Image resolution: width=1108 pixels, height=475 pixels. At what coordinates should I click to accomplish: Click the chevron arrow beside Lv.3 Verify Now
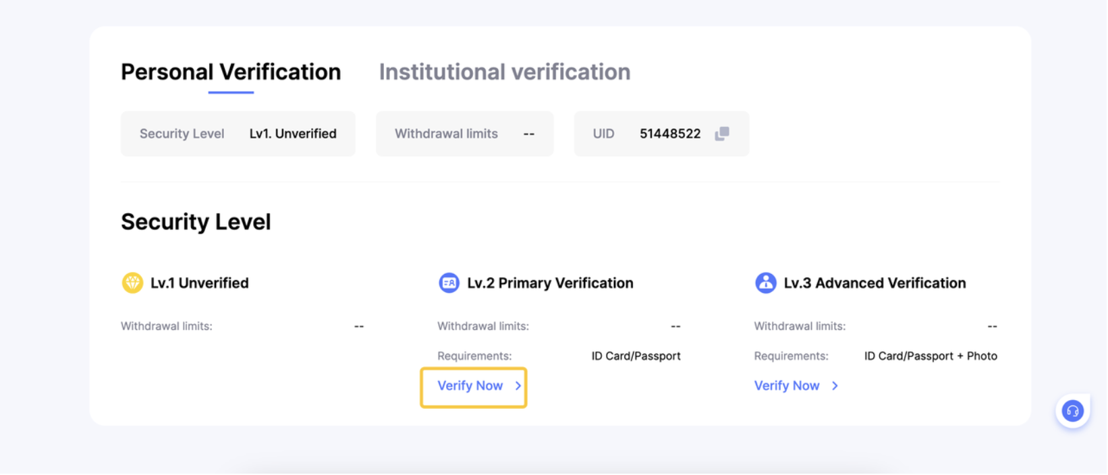835,386
